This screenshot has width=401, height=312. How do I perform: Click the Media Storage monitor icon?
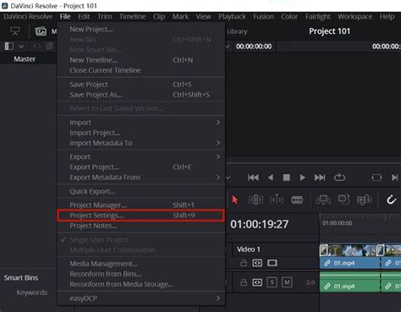(x=15, y=31)
